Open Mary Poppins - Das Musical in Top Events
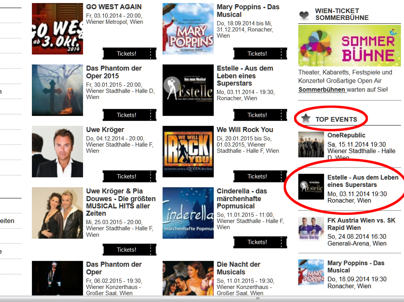This screenshot has height=302, width=404. pos(356,267)
